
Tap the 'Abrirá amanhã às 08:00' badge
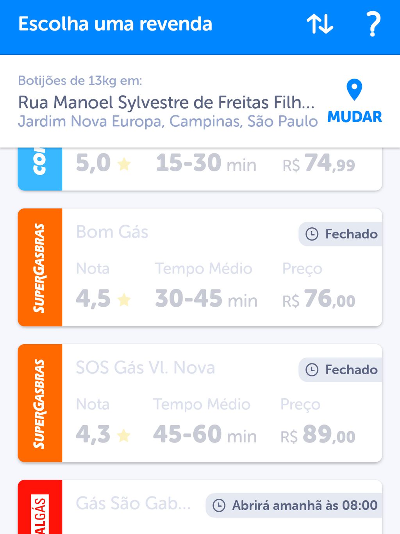294,505
